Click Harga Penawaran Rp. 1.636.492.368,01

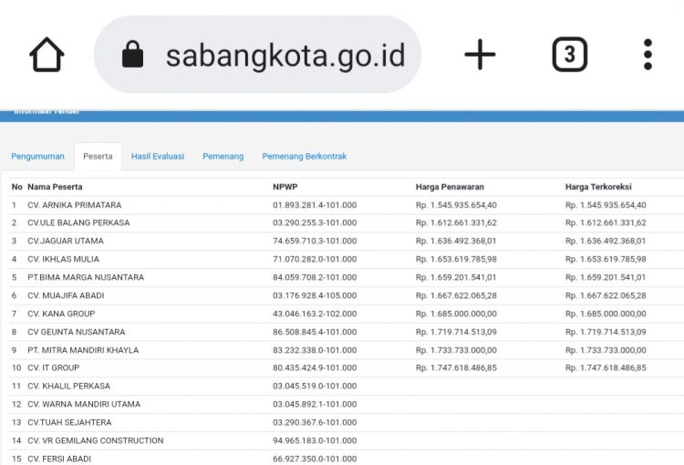click(x=456, y=241)
